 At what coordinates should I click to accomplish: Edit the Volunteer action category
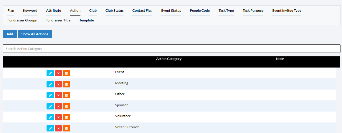(x=50, y=117)
